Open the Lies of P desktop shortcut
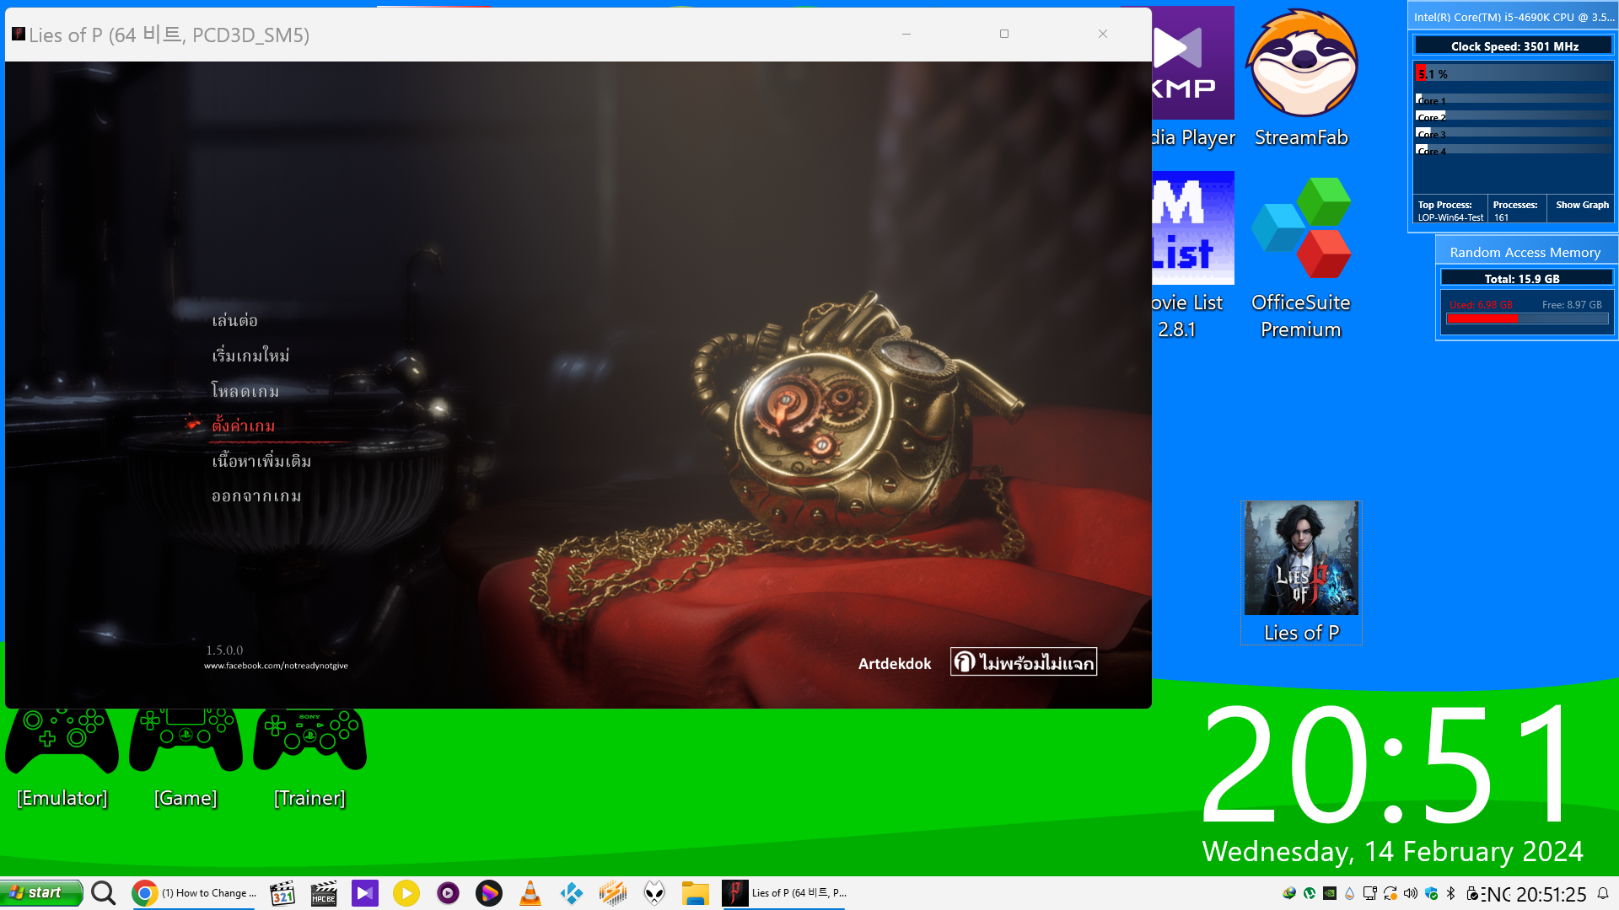 tap(1301, 573)
